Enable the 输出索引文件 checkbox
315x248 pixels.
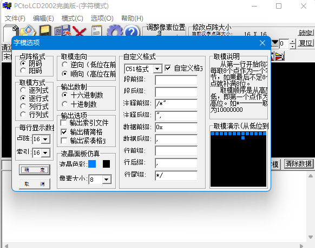64,123
